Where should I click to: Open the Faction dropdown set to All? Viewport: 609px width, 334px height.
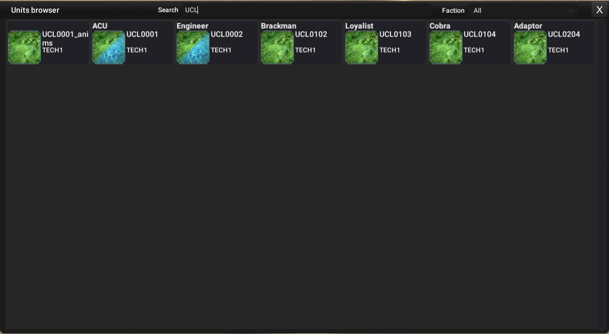[524, 11]
